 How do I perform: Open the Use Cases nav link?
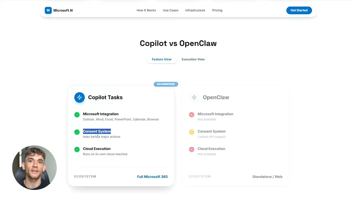pyautogui.click(x=170, y=10)
